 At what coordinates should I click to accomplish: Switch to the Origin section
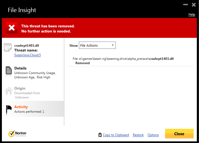point(33,93)
